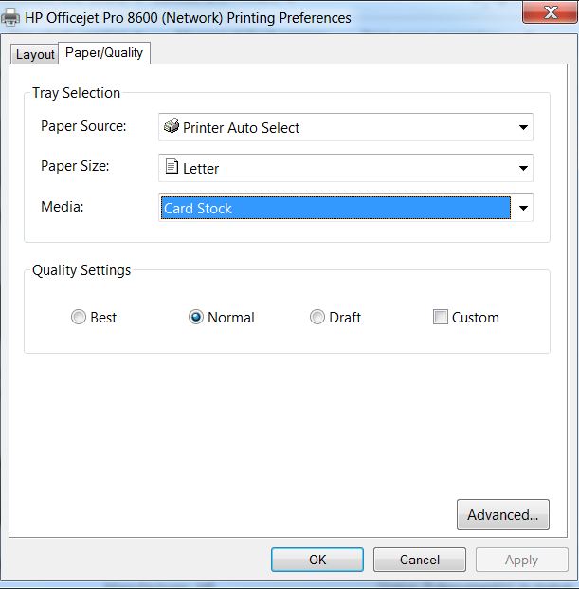Select the Normal quality radio button
This screenshot has height=589, width=579.
point(196,317)
